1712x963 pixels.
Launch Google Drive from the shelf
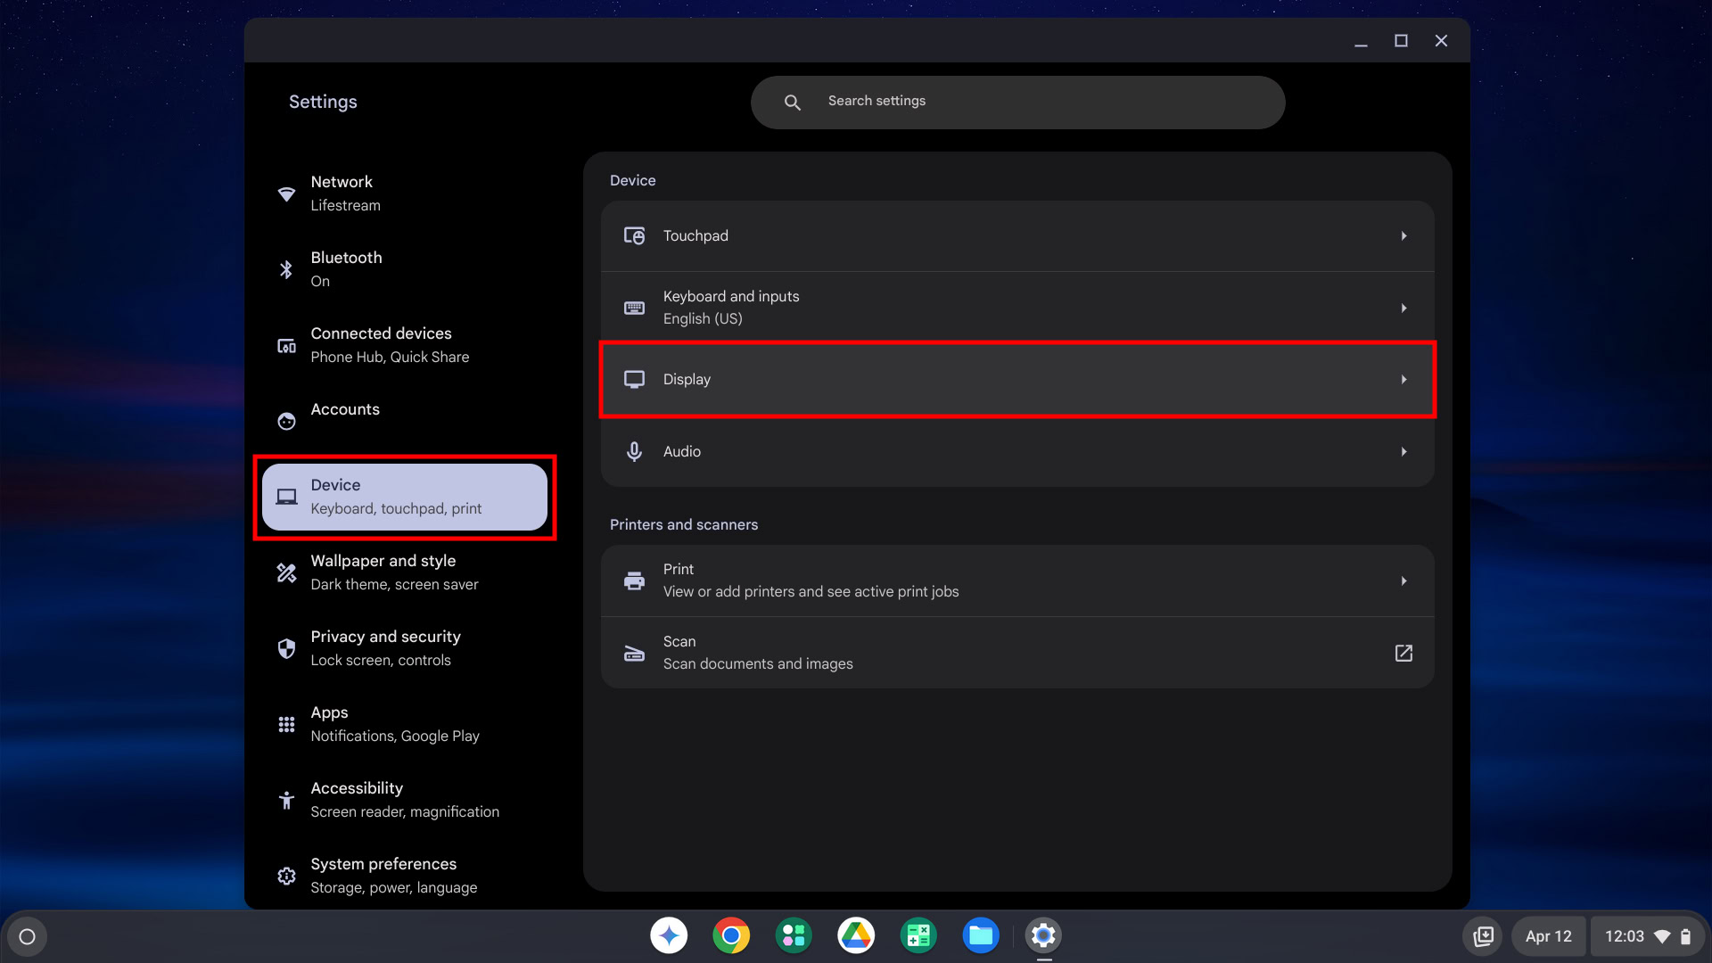tap(855, 935)
